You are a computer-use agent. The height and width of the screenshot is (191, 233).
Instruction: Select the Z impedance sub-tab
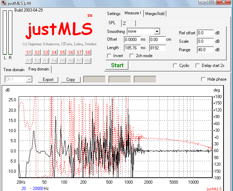[x=128, y=23]
